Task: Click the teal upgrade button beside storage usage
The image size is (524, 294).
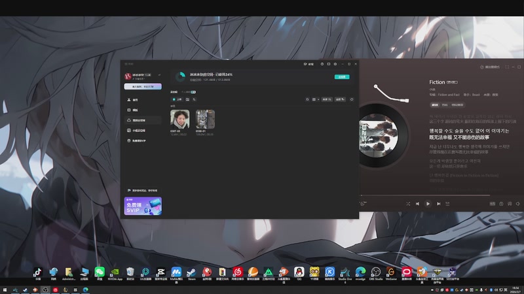Action: point(341,77)
